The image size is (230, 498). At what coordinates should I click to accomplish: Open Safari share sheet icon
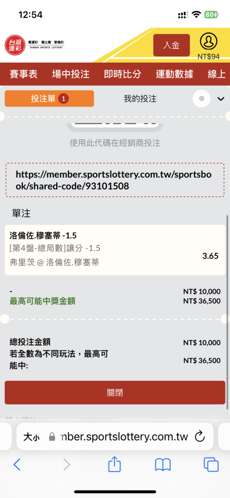click(115, 465)
